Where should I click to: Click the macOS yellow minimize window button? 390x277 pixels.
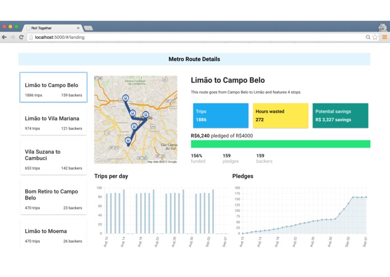(11, 26)
